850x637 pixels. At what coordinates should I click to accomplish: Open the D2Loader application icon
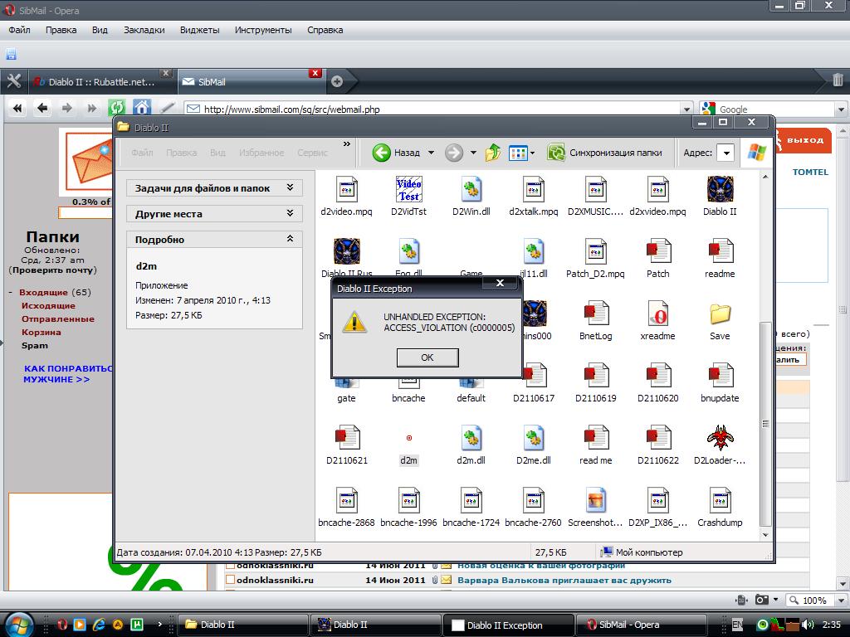[x=719, y=439]
